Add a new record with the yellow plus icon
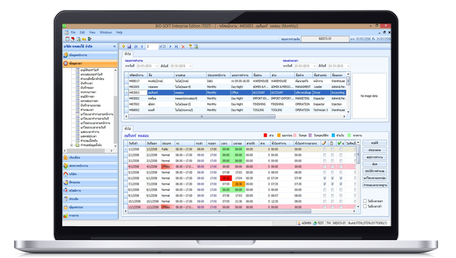The image size is (456, 258). pyautogui.click(x=123, y=47)
